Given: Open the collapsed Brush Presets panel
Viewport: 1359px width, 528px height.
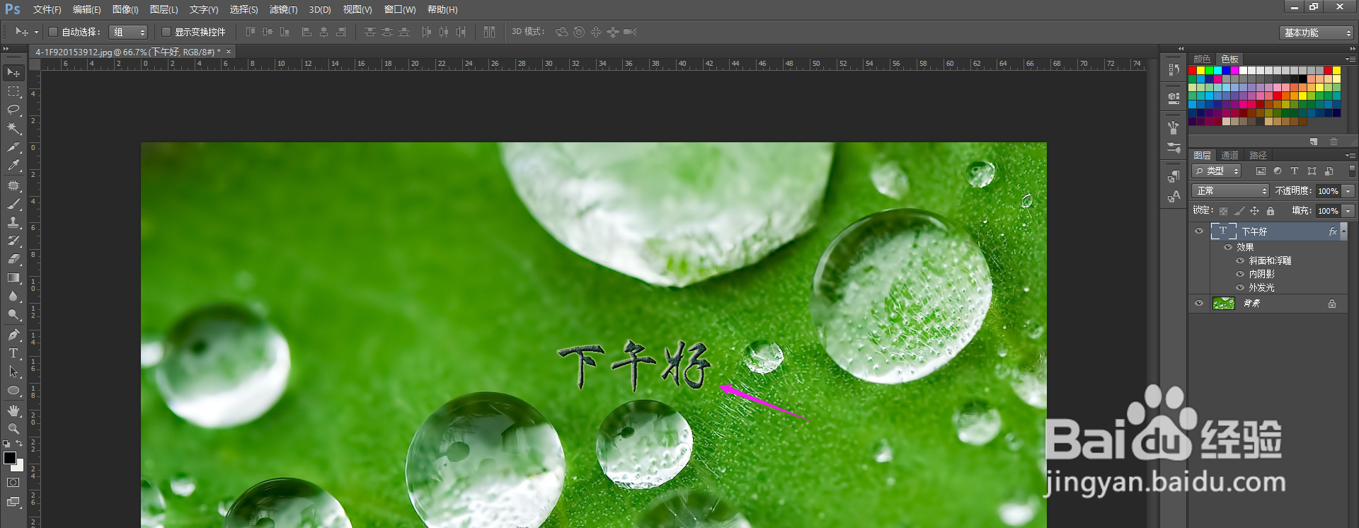Looking at the screenshot, I should point(1174,148).
